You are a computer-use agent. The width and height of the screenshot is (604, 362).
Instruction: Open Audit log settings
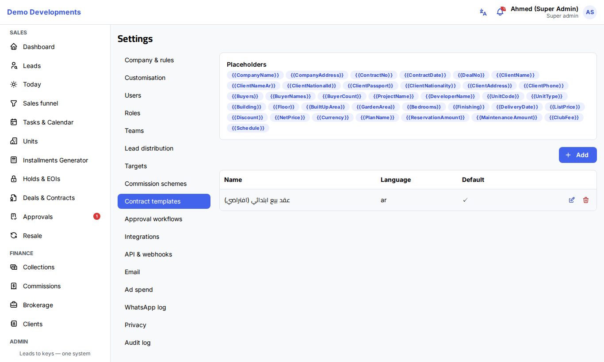point(164,343)
